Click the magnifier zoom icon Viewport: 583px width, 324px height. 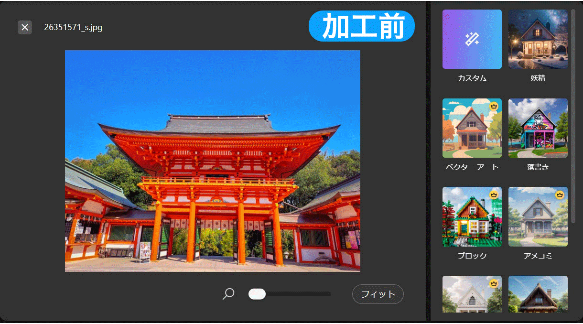tap(228, 294)
